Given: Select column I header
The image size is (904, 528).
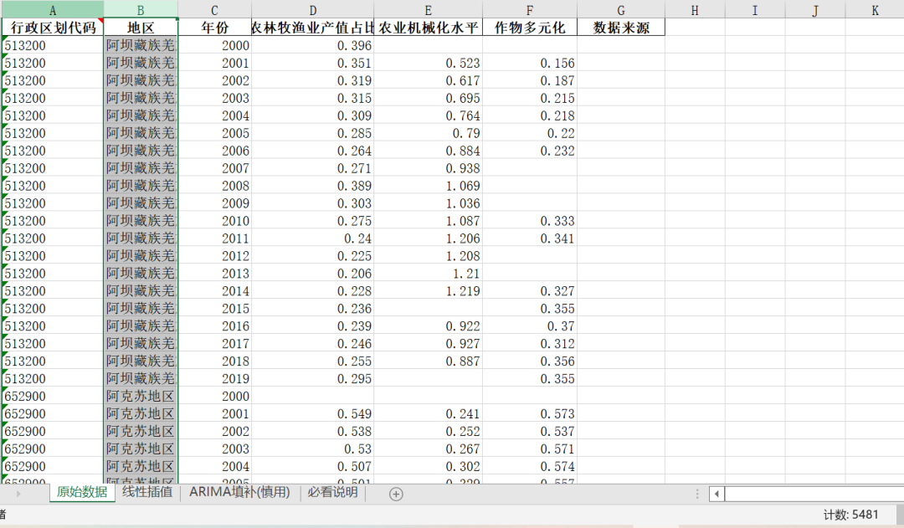Looking at the screenshot, I should point(755,10).
